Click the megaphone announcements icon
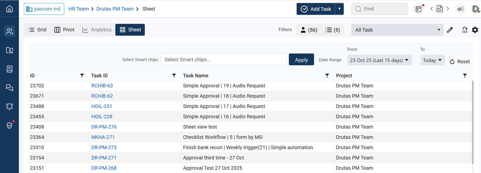Viewport: 481px width, 173px height. pos(461,9)
